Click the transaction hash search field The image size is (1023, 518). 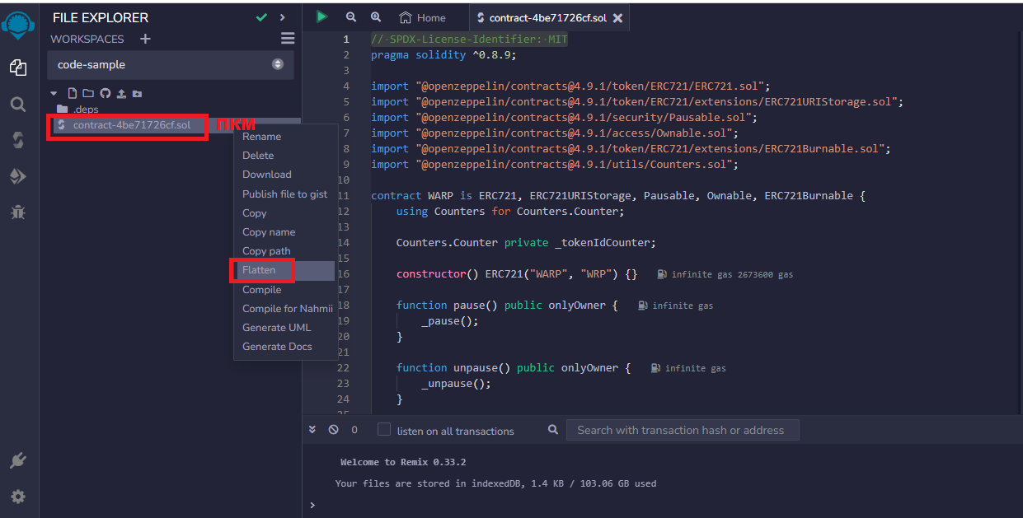[x=682, y=430]
